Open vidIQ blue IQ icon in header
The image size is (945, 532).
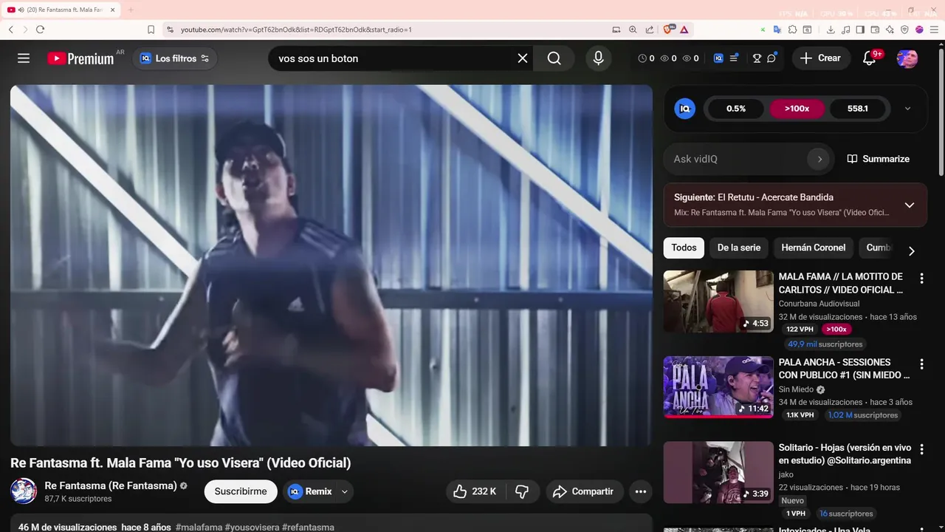click(718, 58)
